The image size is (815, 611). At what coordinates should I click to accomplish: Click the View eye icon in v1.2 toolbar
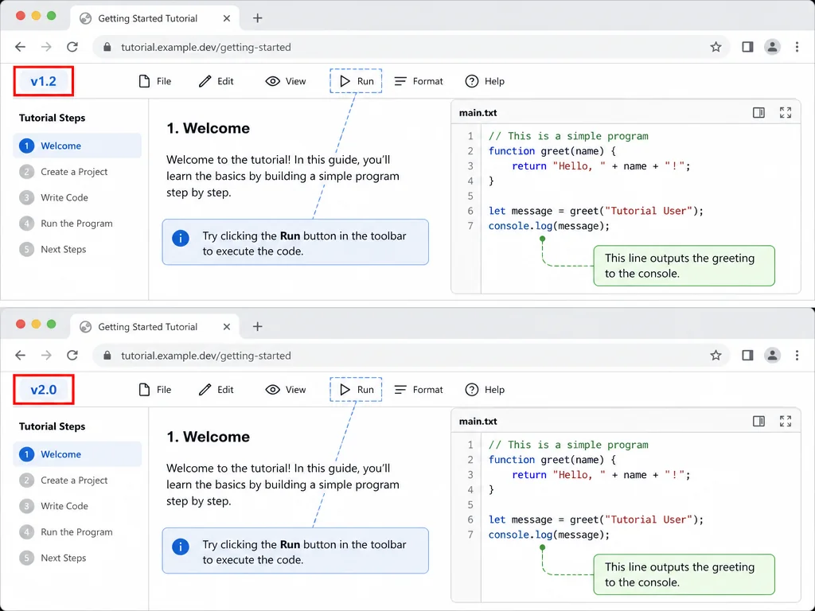tap(272, 81)
